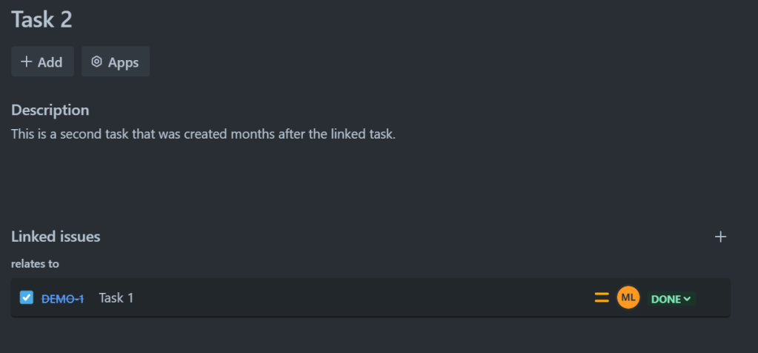Edit the Task 2 issue title

click(x=41, y=19)
